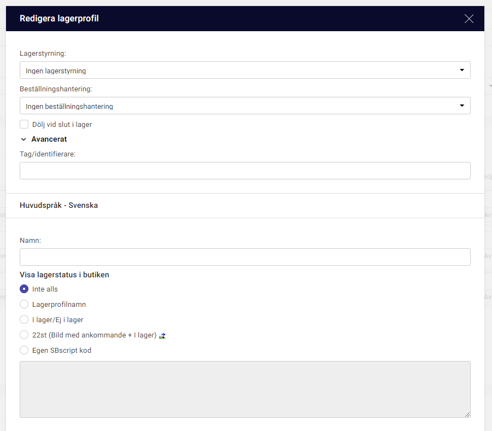Open the Beställningshantering dropdown
Screen dimensions: 492x431
coord(245,106)
